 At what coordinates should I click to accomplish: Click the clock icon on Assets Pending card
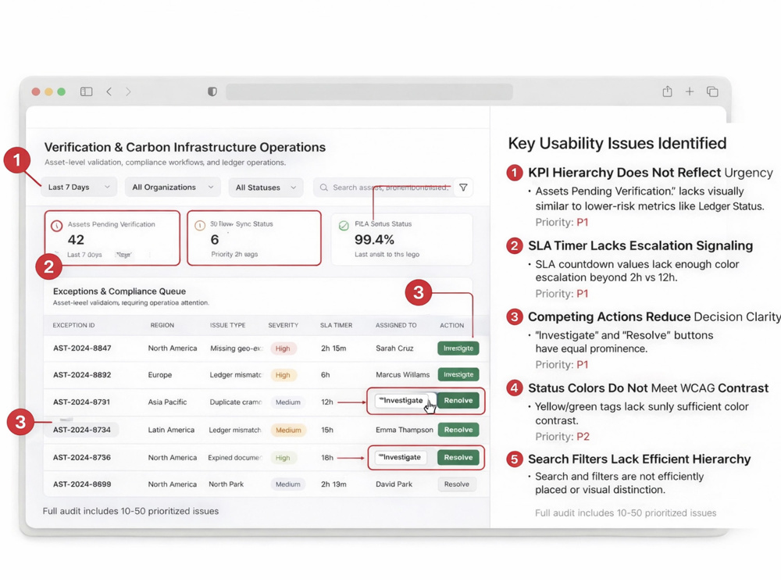[x=57, y=226]
